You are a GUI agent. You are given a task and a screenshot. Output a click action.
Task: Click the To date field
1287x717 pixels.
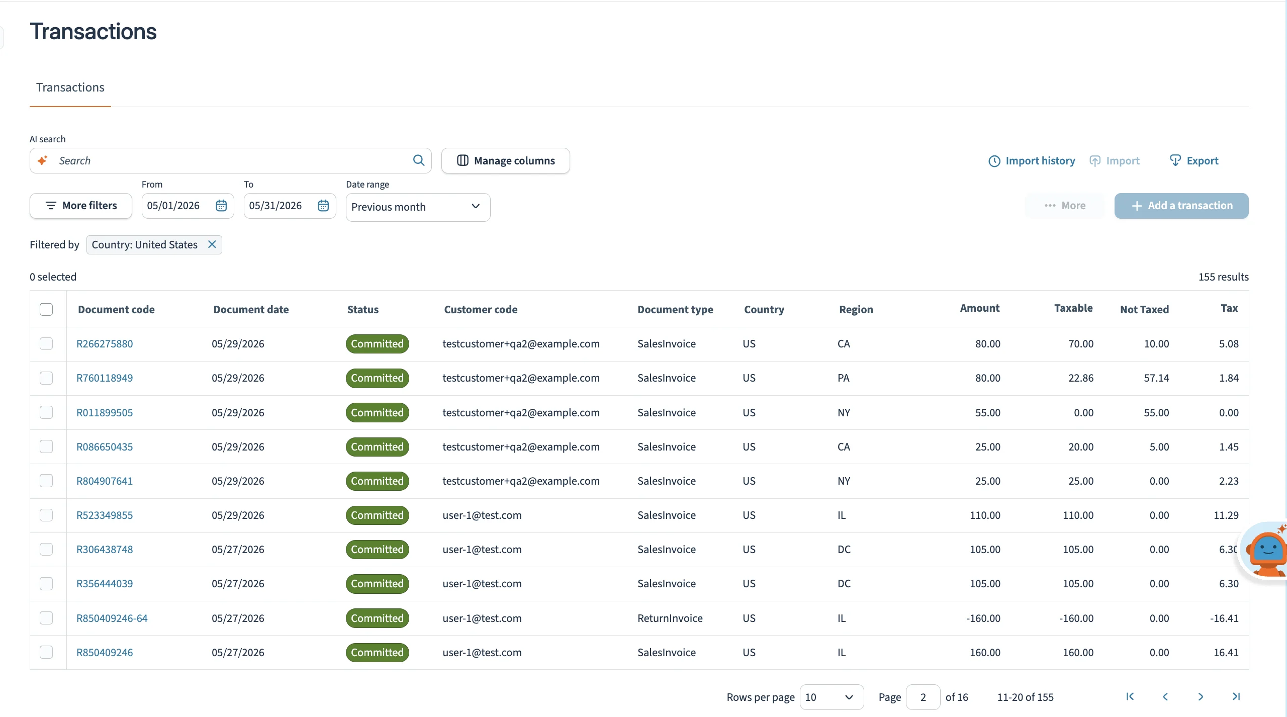click(x=290, y=206)
